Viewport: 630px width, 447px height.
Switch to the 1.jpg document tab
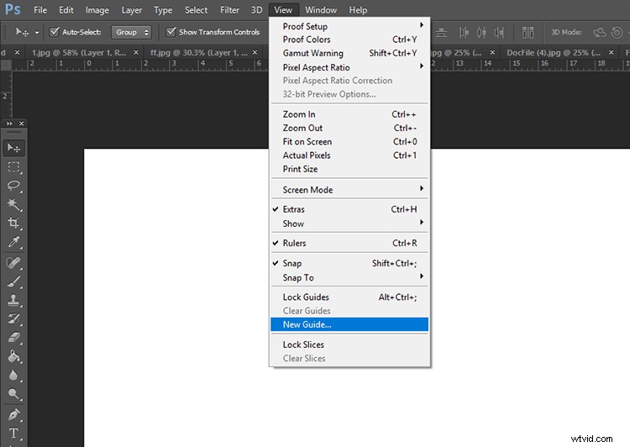pos(79,53)
